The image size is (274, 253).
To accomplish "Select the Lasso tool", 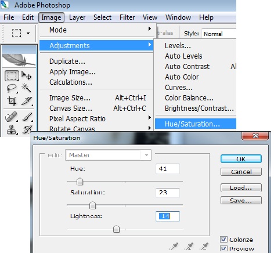I will point(12,88).
